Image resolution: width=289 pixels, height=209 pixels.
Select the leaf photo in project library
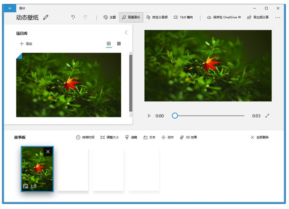pos(69,85)
